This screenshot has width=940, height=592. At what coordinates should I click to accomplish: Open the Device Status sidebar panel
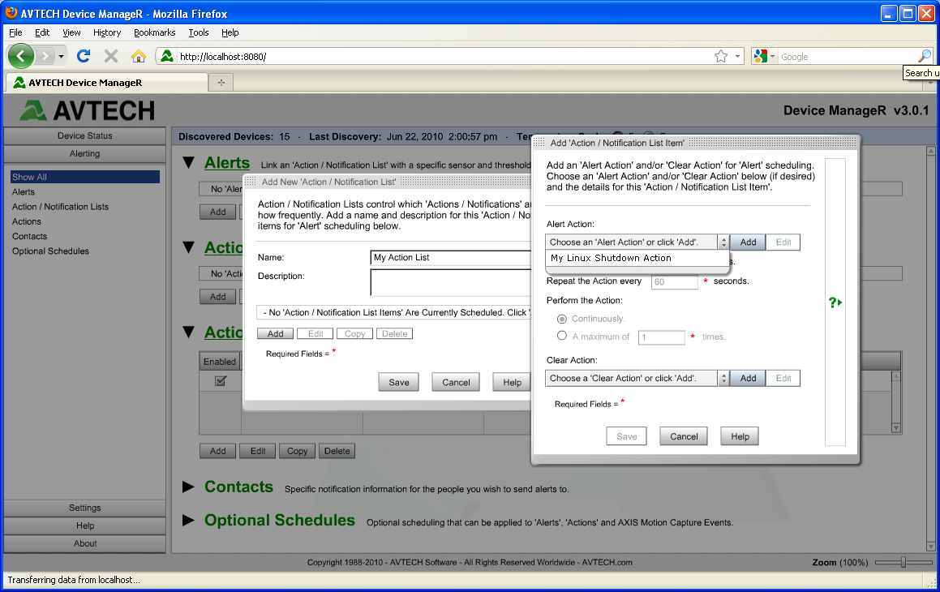(84, 136)
